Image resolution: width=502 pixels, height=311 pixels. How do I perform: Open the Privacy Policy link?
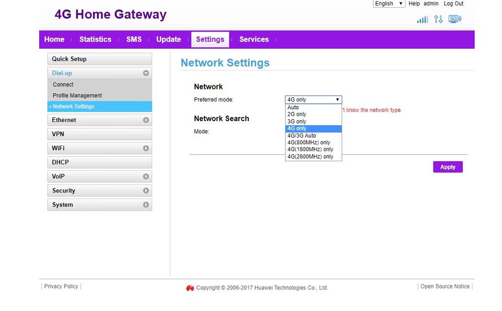61,286
